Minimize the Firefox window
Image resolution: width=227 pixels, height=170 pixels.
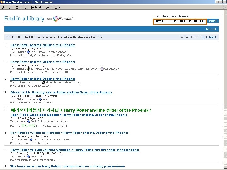pos(217,2)
